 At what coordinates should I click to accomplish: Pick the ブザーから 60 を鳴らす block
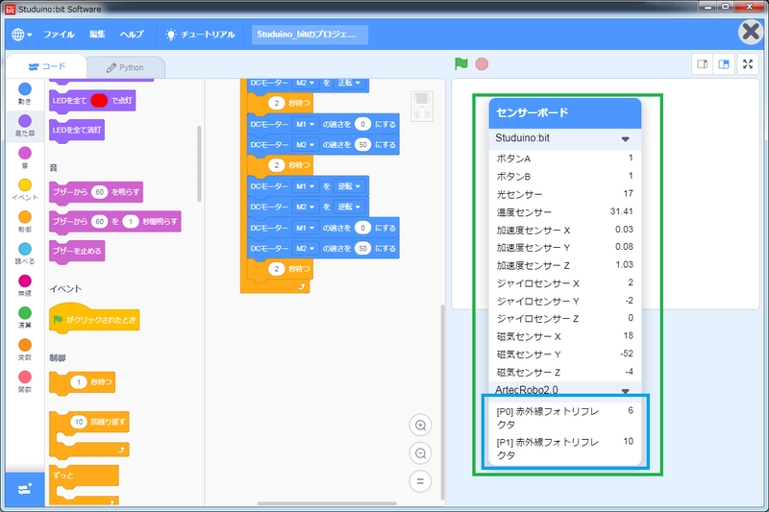coord(96,192)
